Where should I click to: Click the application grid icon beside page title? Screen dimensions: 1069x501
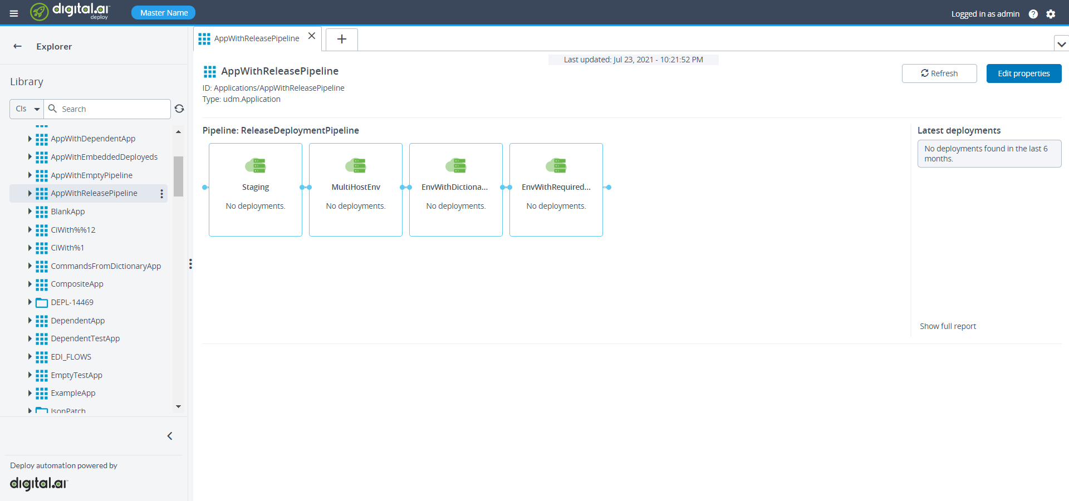[210, 71]
